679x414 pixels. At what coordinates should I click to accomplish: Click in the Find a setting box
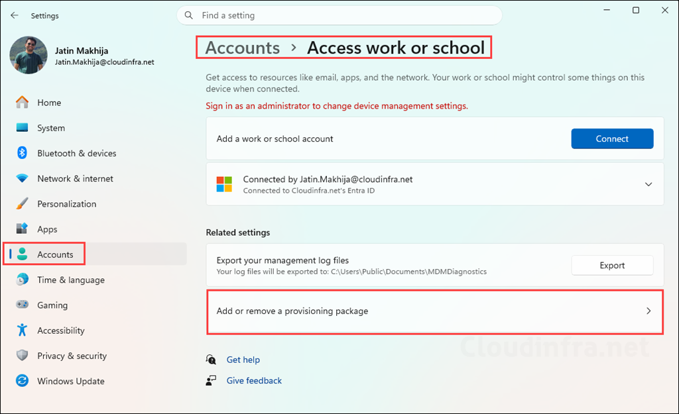[x=339, y=16]
